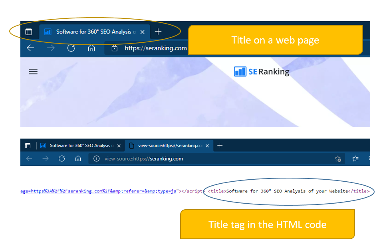This screenshot has width=383, height=244.
Task: Select the view-source:https://seranking.com tab
Action: [169, 146]
